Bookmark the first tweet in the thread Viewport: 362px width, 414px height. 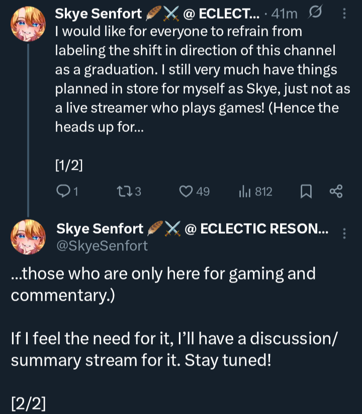(306, 191)
